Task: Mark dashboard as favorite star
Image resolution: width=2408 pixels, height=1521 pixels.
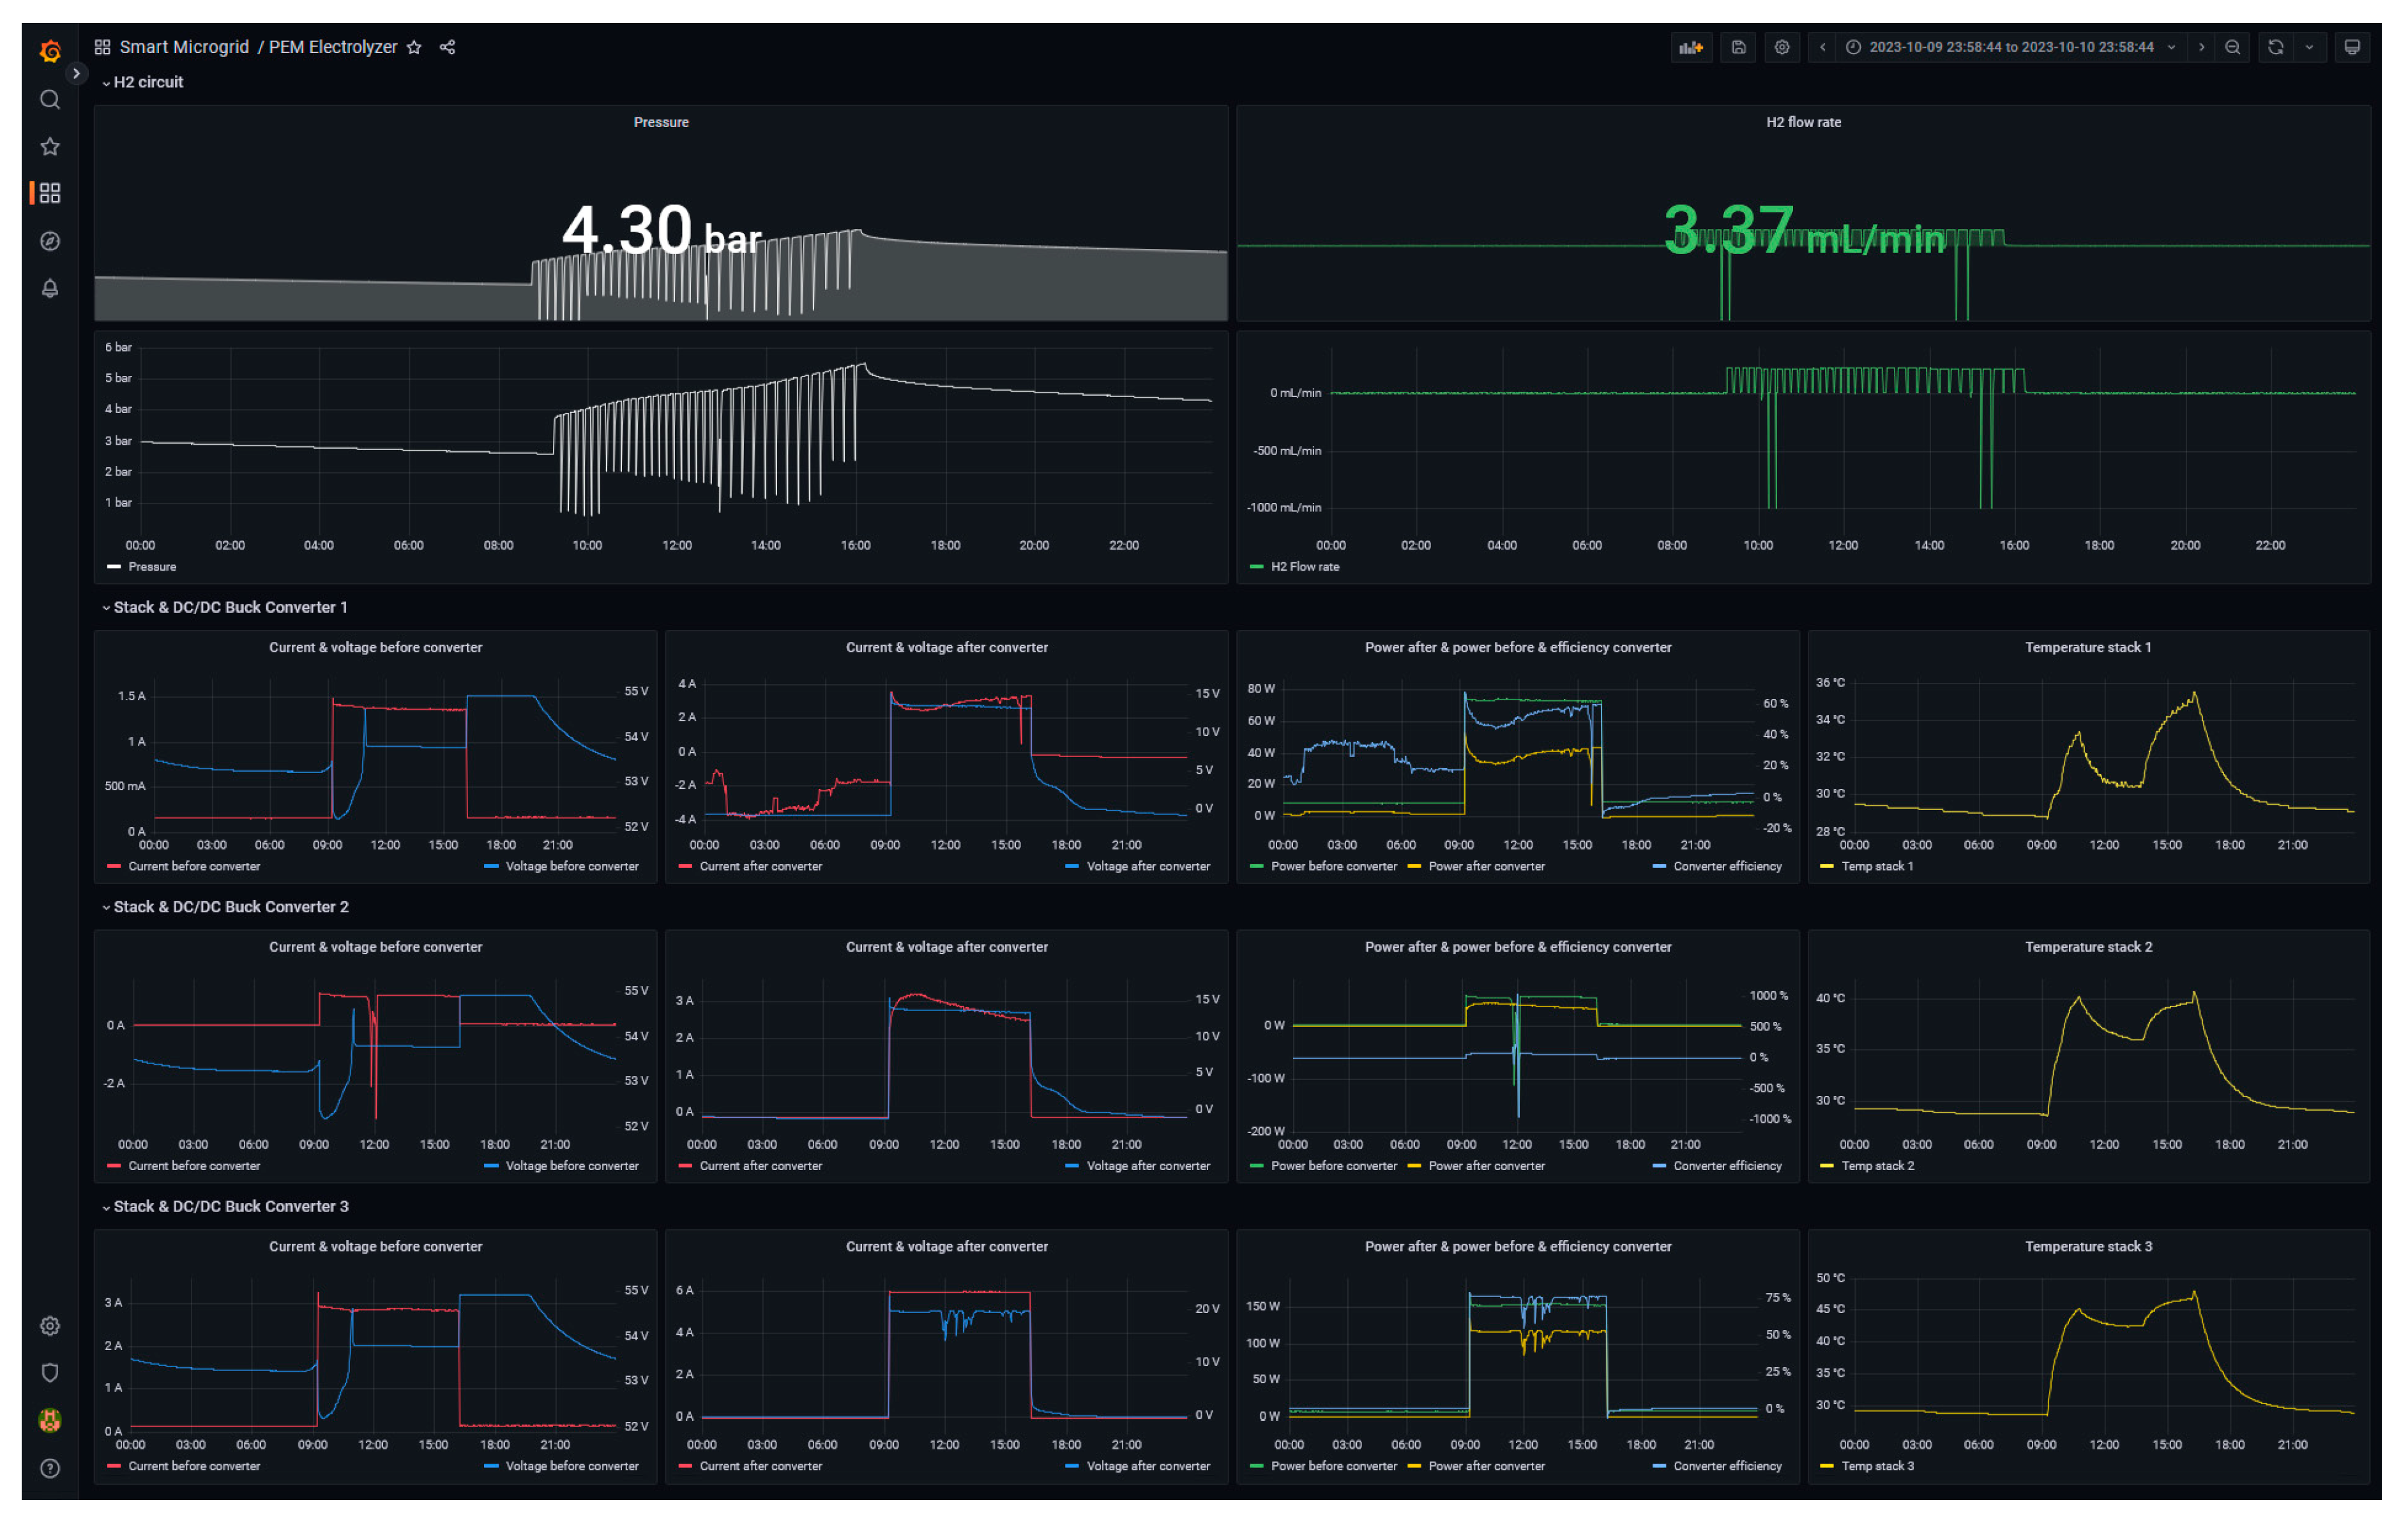Action: tap(414, 47)
